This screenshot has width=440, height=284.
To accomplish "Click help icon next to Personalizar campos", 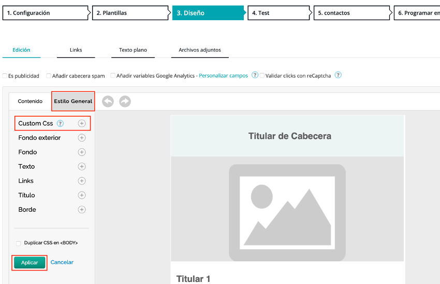I will click(x=255, y=75).
